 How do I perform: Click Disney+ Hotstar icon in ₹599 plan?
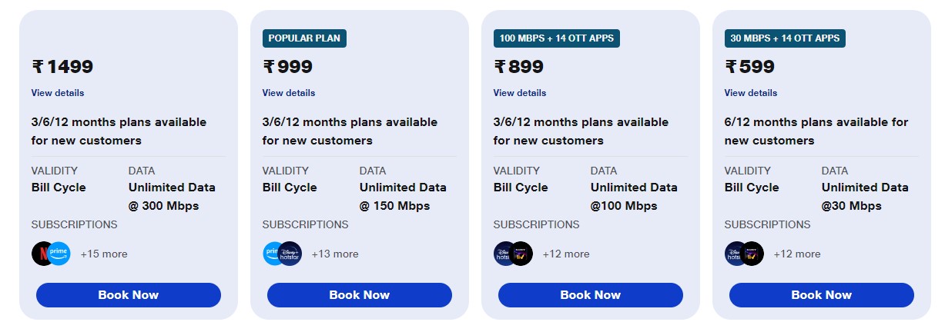tap(732, 254)
